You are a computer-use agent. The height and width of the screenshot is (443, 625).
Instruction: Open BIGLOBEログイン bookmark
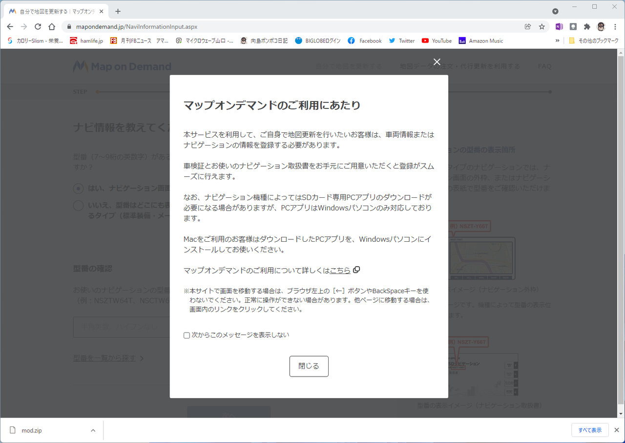coord(318,41)
